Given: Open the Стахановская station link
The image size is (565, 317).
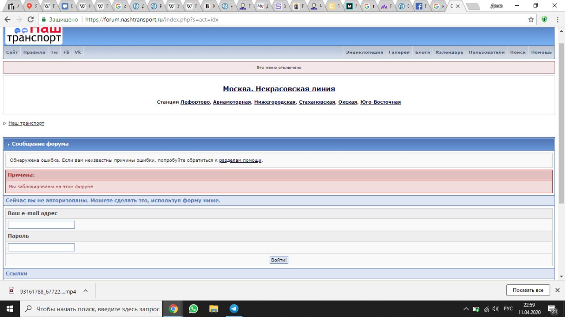Looking at the screenshot, I should pos(317,102).
